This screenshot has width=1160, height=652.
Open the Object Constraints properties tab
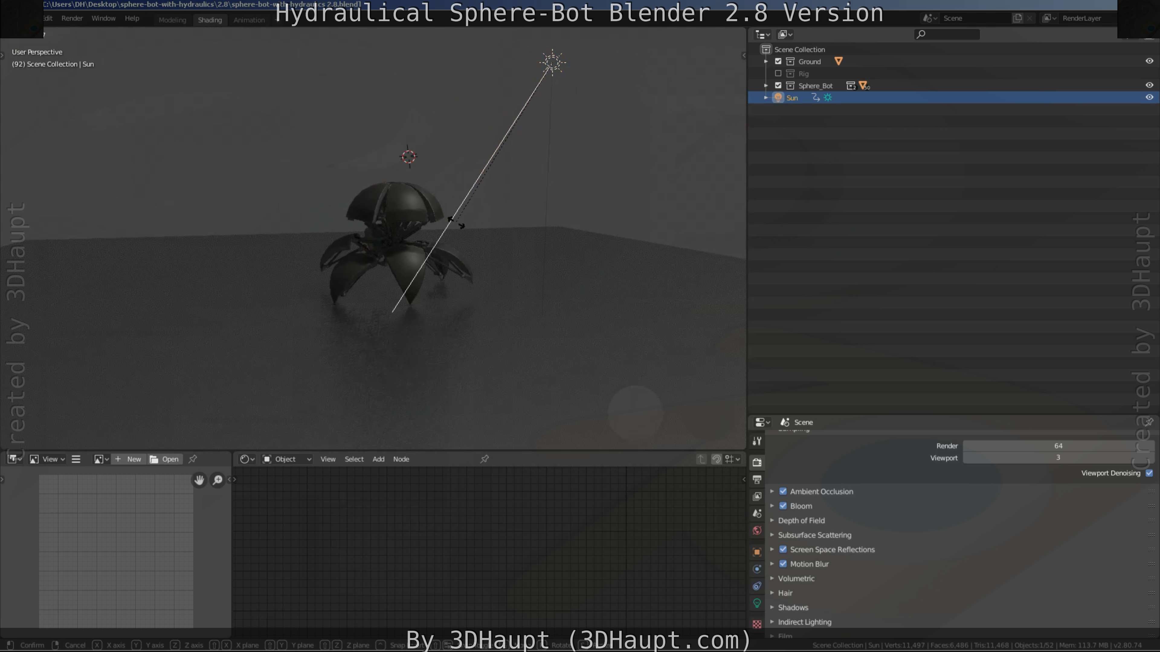[757, 586]
